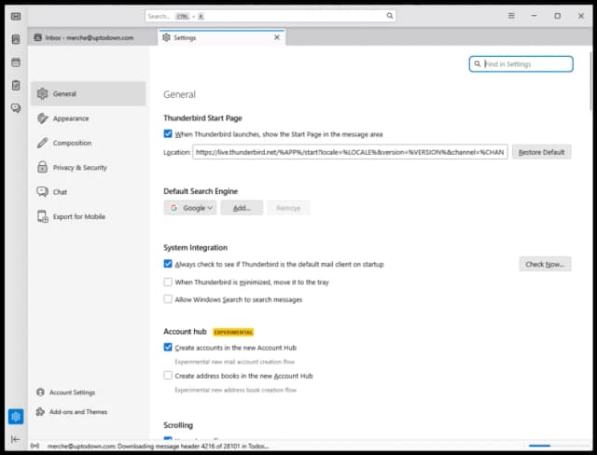Click the global search magnifier icon
Screen dimensions: 597x455
pyautogui.click(x=390, y=16)
